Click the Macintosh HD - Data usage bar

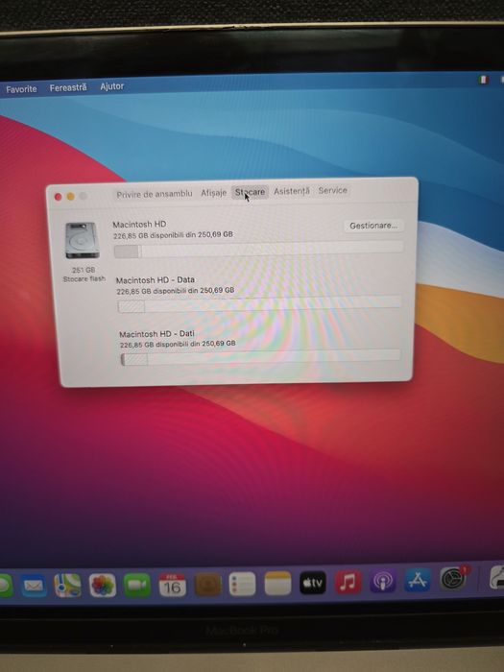(260, 304)
